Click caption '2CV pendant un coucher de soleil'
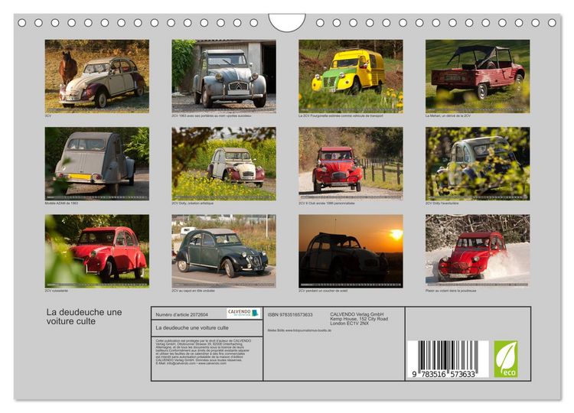 pos(323,291)
